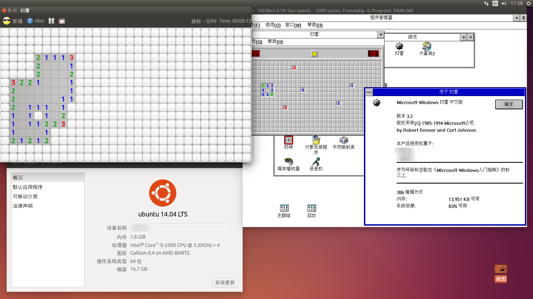
Task: Open the system gear menu in top panel
Action: click(x=528, y=3)
